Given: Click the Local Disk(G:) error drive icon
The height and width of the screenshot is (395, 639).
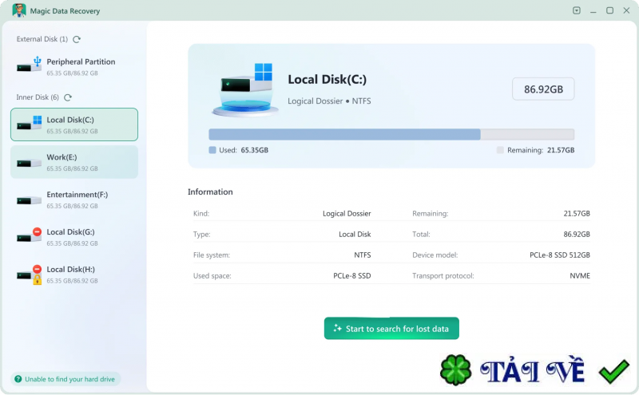Looking at the screenshot, I should (30, 235).
